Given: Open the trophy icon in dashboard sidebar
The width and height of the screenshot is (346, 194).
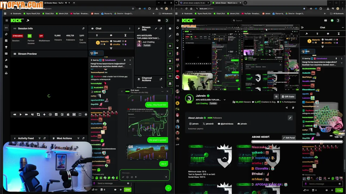Looking at the screenshot, I should click(6, 47).
